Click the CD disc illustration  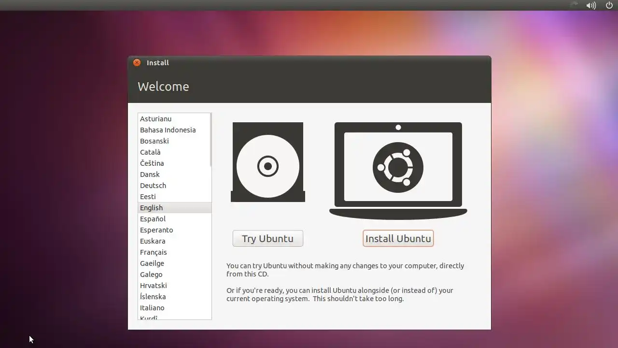tap(268, 162)
